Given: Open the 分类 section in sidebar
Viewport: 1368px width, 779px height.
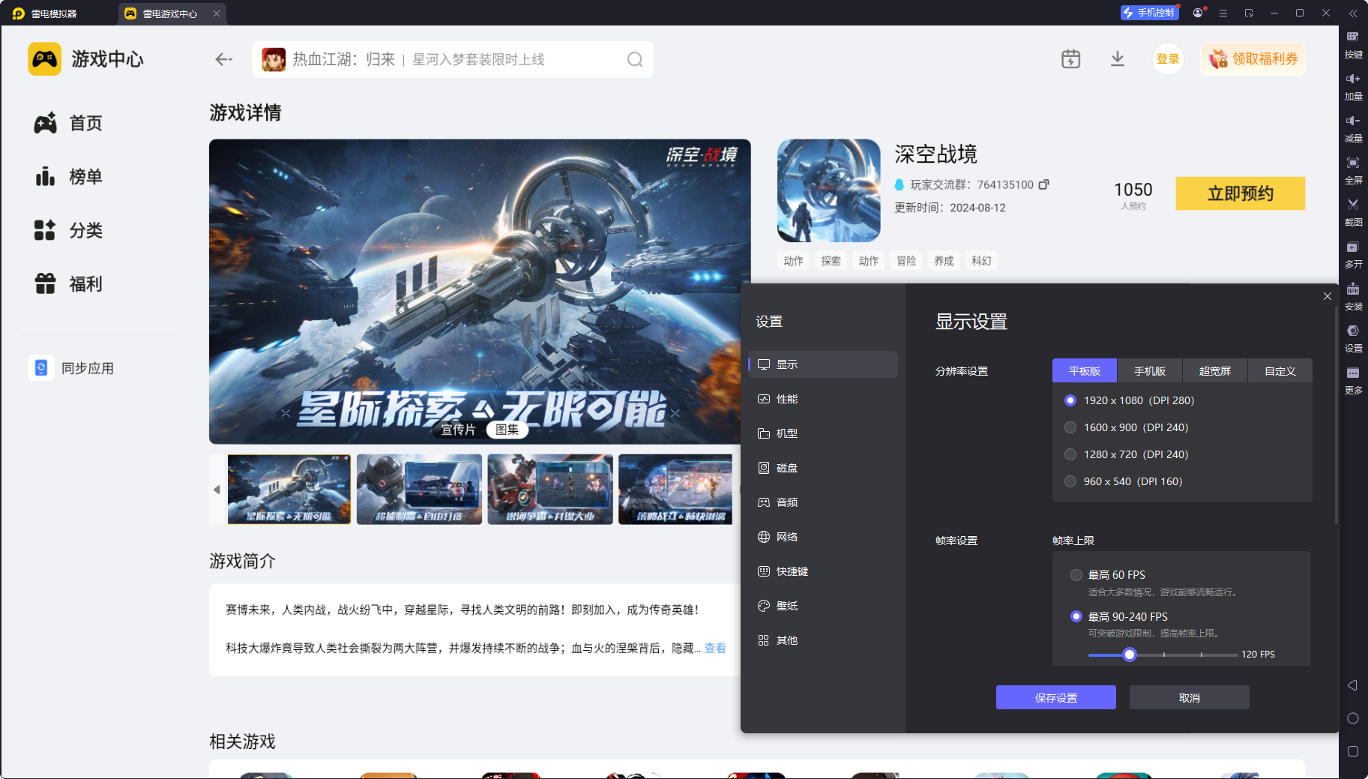Looking at the screenshot, I should pos(85,230).
